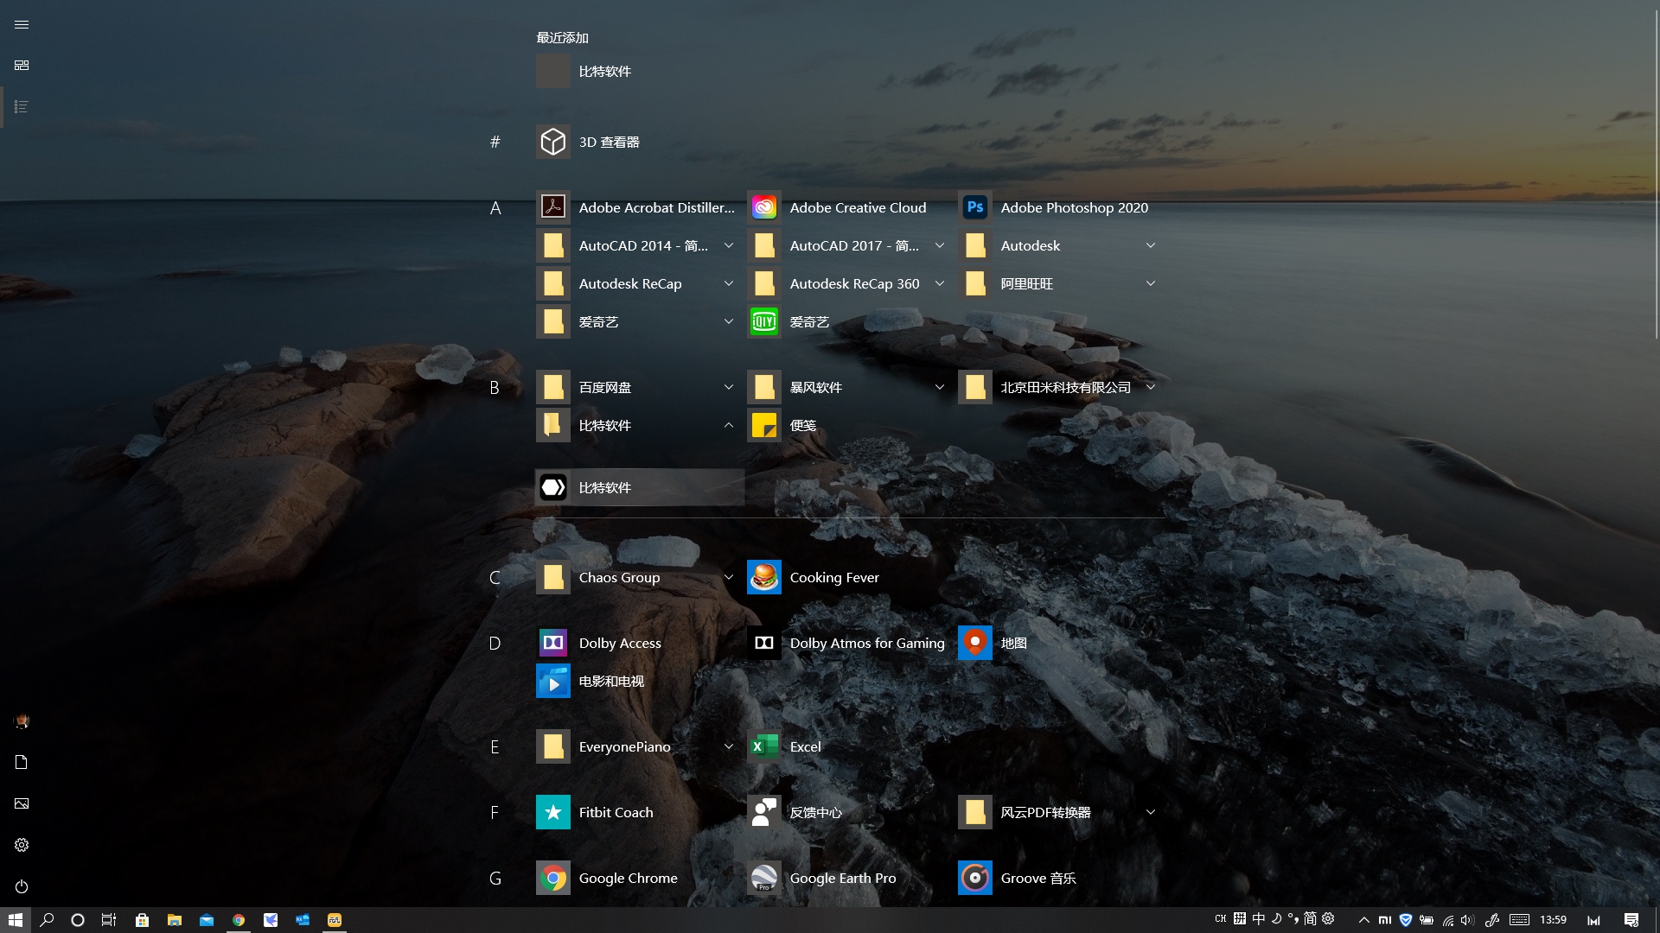The image size is (1660, 933).
Task: Launch Excel icon
Action: (764, 746)
